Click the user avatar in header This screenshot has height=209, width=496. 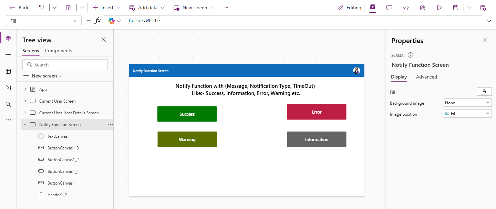356,71
